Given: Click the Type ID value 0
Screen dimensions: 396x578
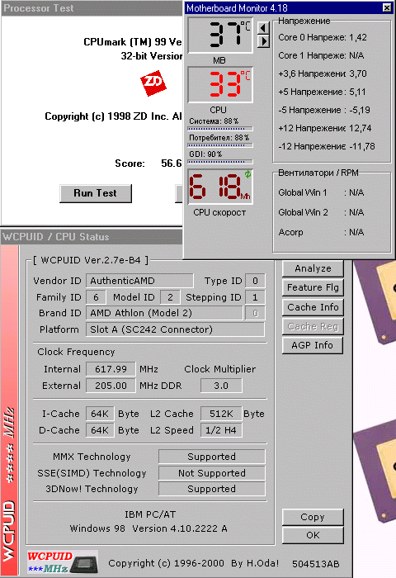Looking at the screenshot, I should [x=255, y=281].
